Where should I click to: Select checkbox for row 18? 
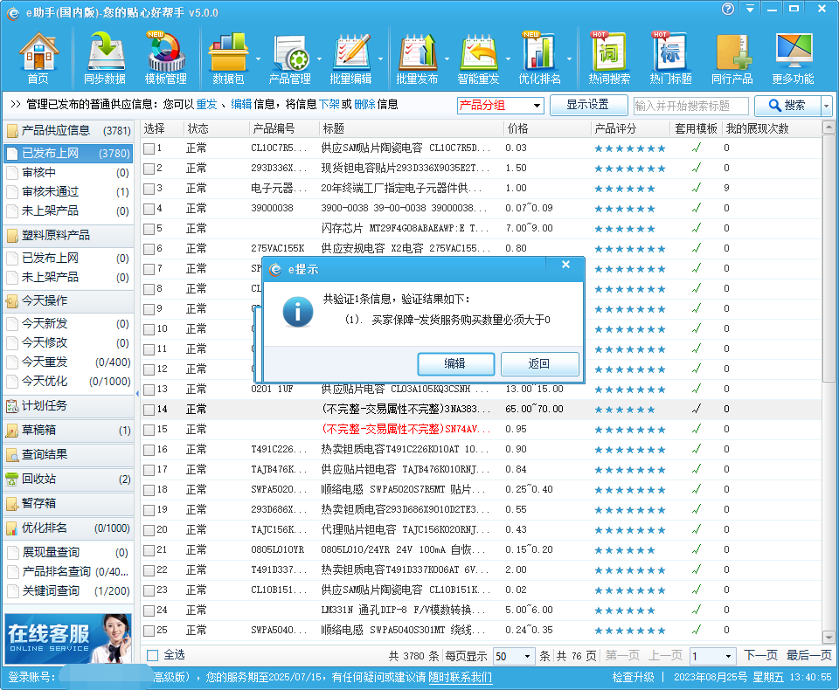(149, 490)
